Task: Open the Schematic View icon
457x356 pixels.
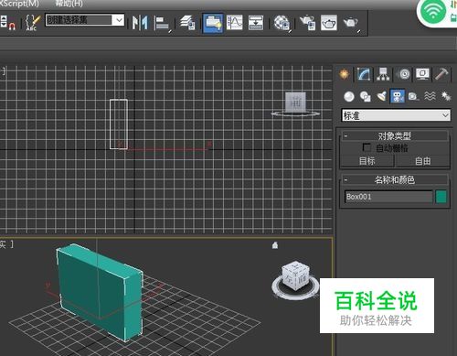Action: pyautogui.click(x=256, y=22)
